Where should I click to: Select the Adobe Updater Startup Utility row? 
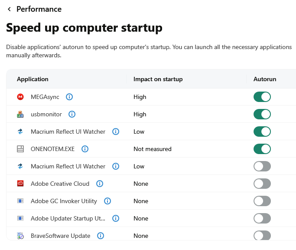pos(68,218)
